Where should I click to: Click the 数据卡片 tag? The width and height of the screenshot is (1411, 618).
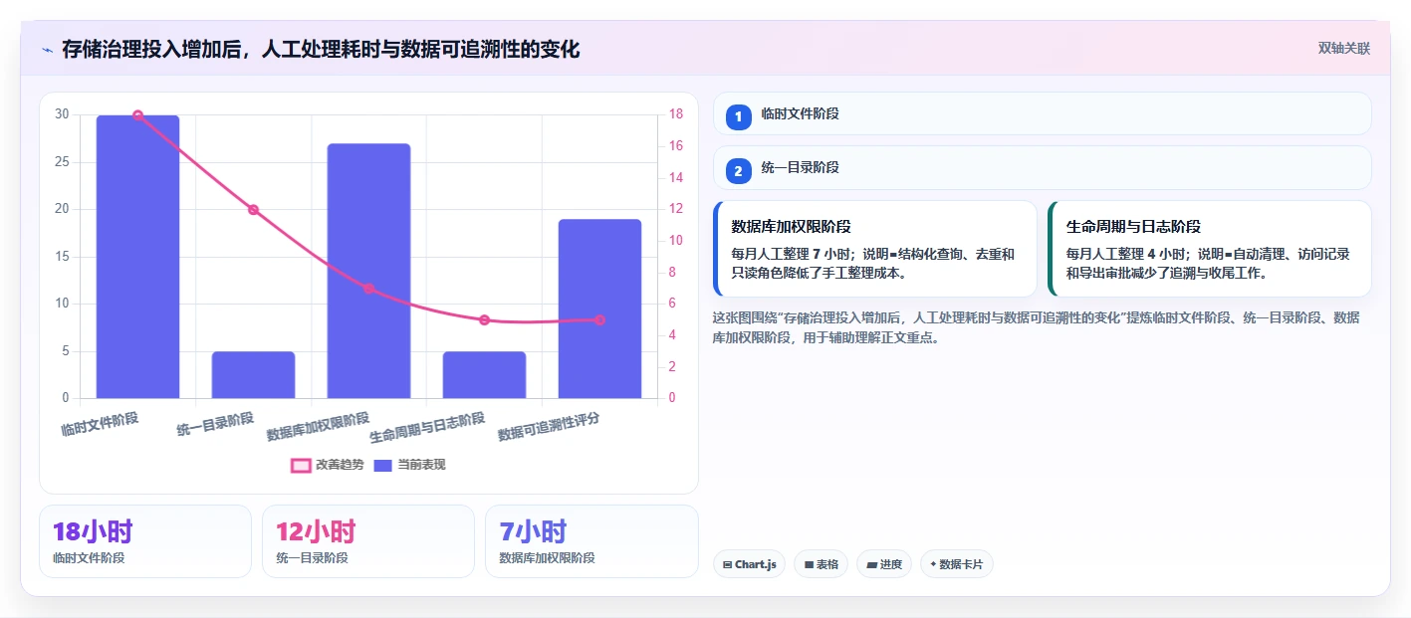pyautogui.click(x=956, y=564)
